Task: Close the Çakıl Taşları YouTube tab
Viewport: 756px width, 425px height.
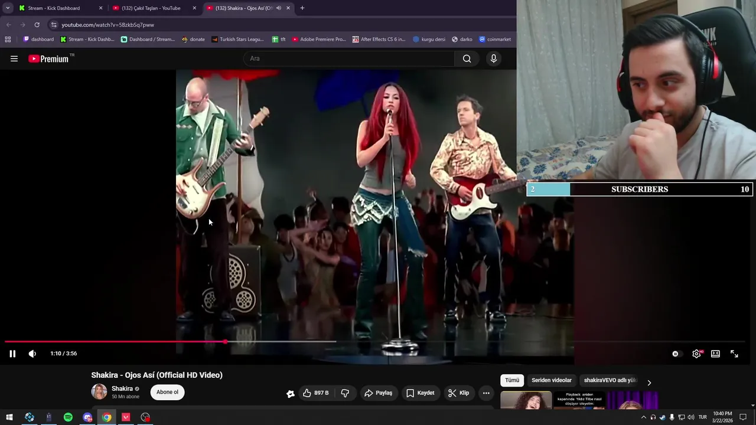Action: point(194,8)
